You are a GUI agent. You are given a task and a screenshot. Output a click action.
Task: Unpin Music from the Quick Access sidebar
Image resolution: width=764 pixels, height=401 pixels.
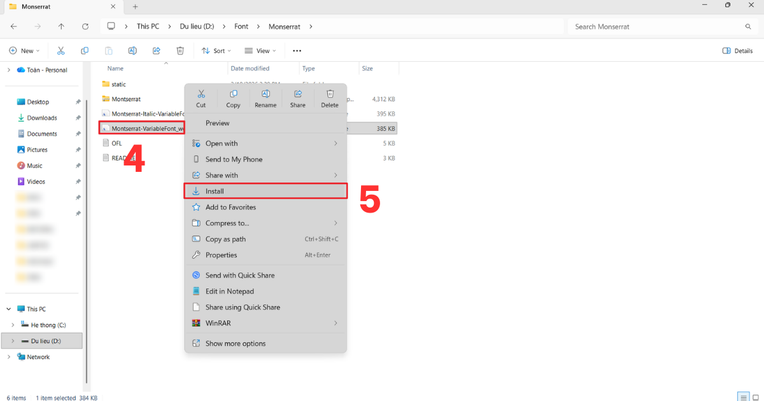[78, 165]
